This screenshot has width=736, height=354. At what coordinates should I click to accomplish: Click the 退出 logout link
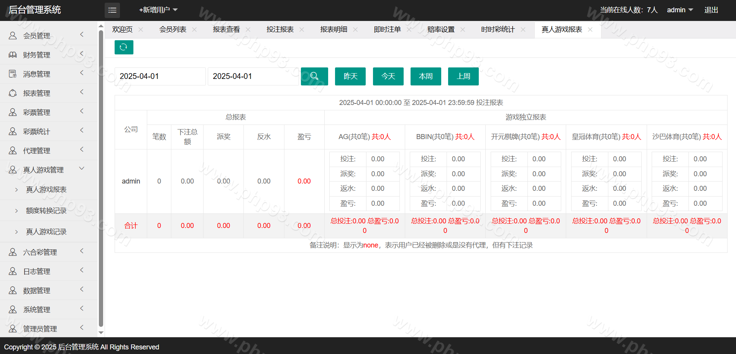711,10
